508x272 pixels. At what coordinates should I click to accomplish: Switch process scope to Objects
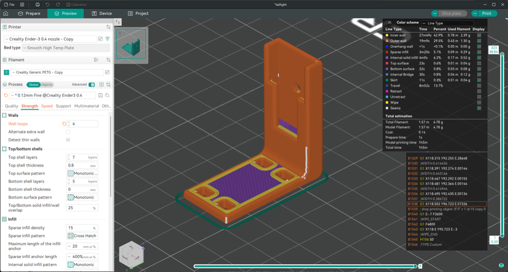tap(47, 85)
